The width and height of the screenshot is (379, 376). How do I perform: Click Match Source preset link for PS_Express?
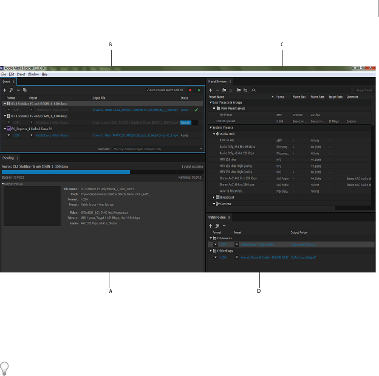click(x=52, y=135)
